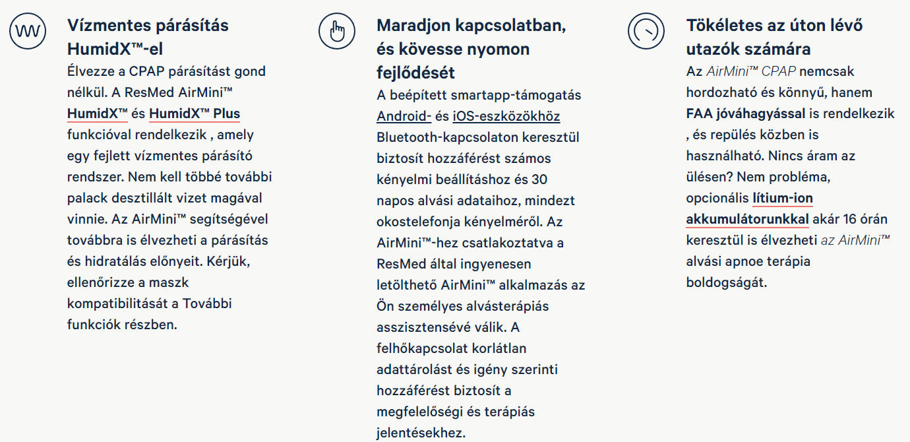The height and width of the screenshot is (442, 910).
Task: Click the 'Tökéletes az úton lévő utazók számára' heading
Action: point(774,37)
